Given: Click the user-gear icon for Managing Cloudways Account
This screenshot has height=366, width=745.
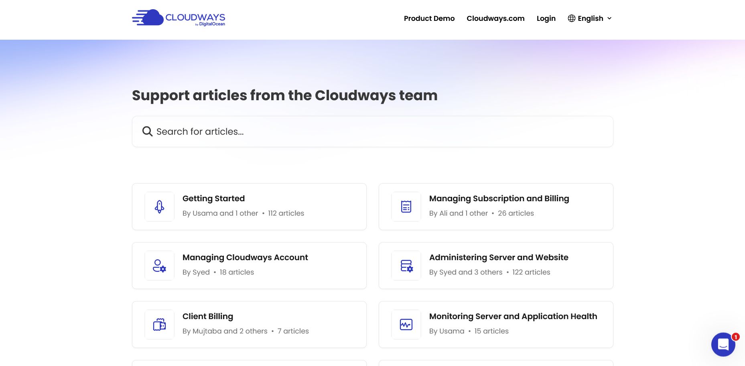Looking at the screenshot, I should 159,265.
